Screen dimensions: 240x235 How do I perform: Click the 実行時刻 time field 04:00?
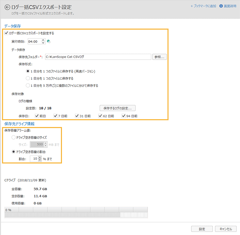point(34,42)
